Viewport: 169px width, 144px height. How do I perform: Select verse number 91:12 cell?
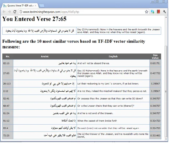tap(8, 121)
